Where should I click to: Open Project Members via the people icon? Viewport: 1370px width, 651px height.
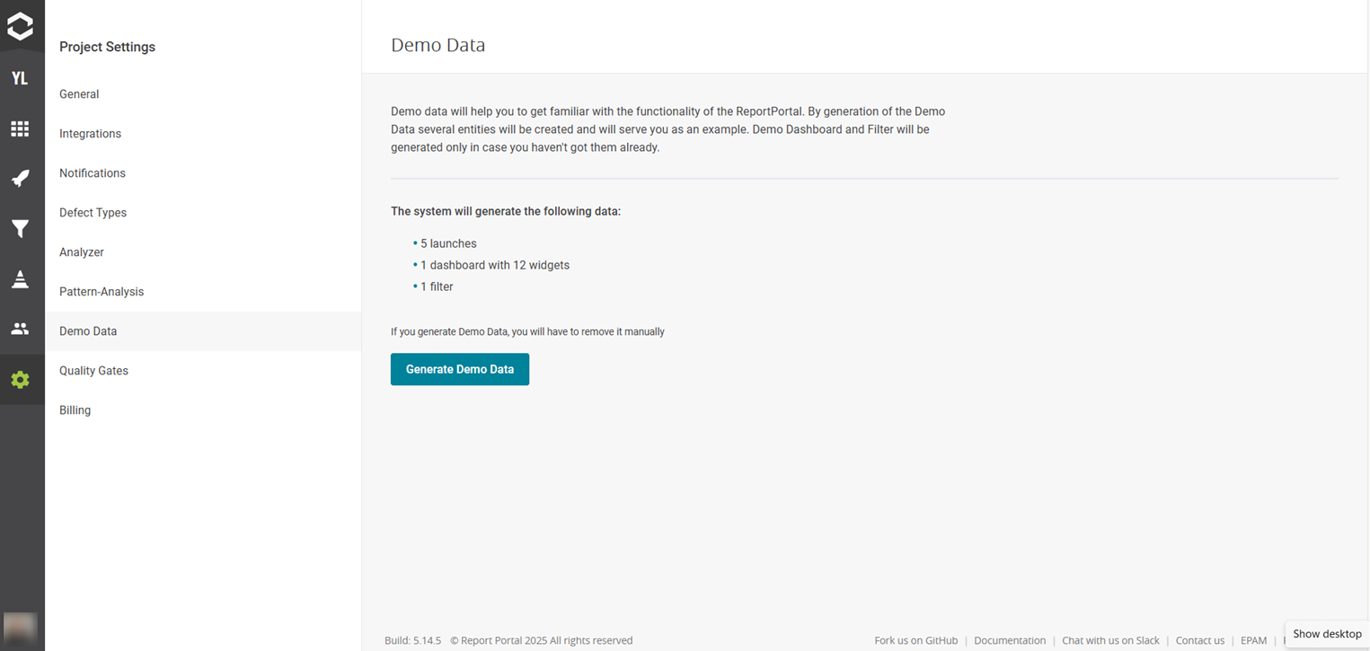22,329
